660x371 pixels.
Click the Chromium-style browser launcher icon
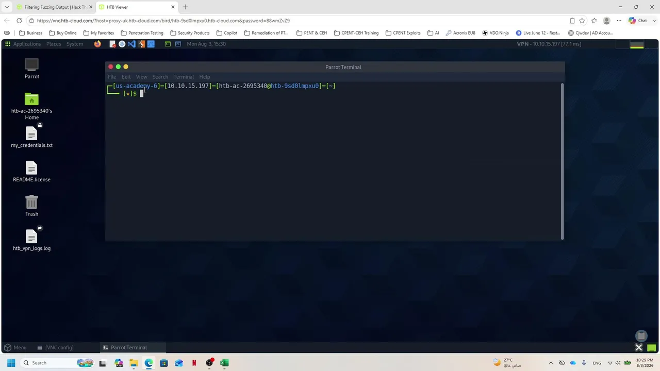(122, 44)
